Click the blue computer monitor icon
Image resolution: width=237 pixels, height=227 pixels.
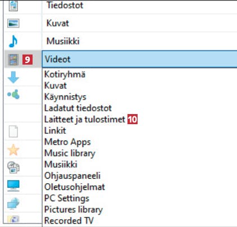[x=13, y=186]
